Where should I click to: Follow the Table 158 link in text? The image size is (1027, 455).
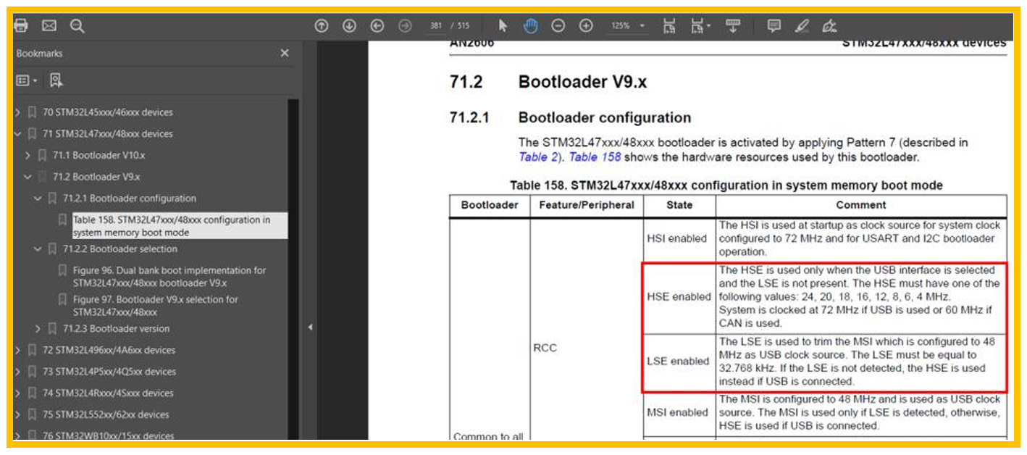595,156
